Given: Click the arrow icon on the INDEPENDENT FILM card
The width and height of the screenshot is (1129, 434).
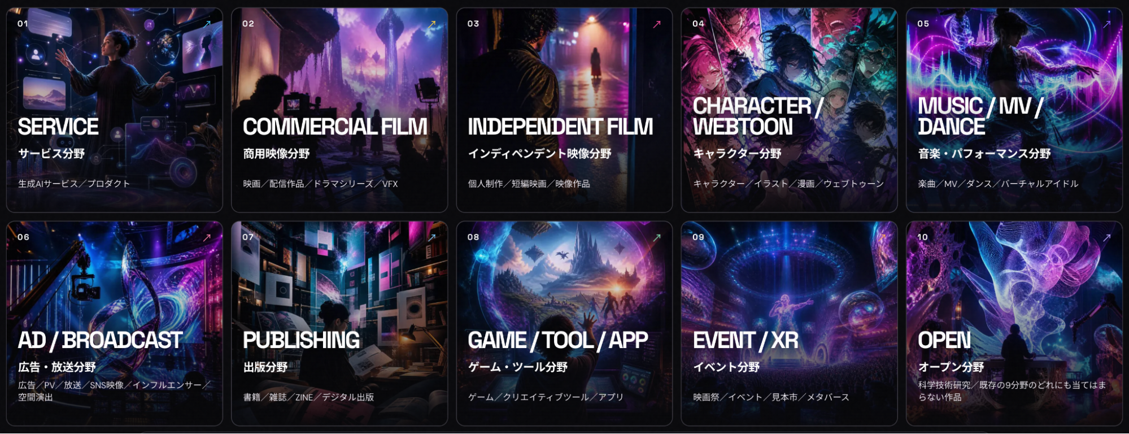Looking at the screenshot, I should click(657, 24).
